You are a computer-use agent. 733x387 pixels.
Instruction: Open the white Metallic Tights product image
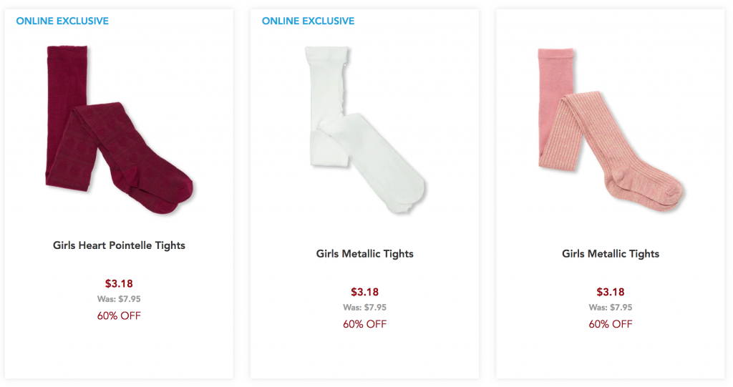(x=365, y=130)
